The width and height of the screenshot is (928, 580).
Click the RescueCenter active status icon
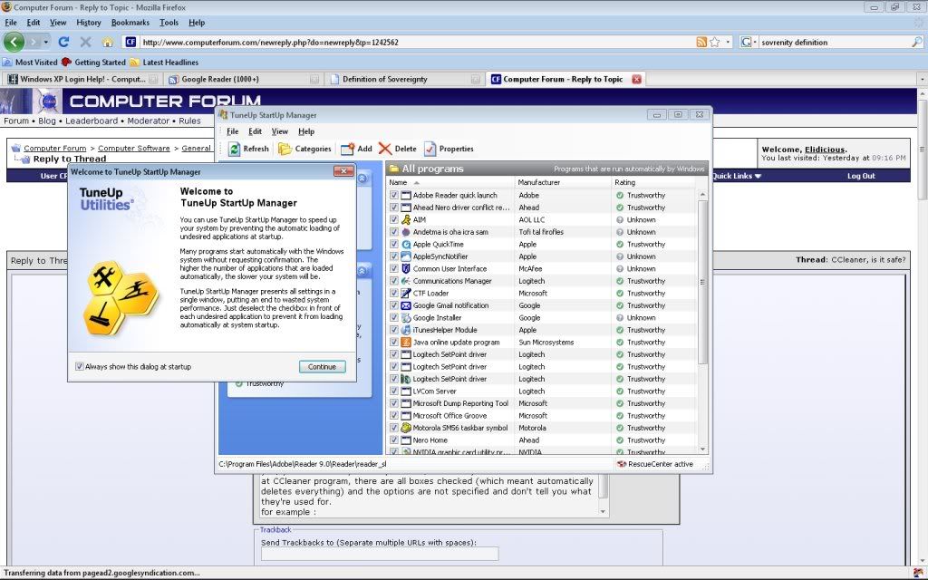click(622, 464)
